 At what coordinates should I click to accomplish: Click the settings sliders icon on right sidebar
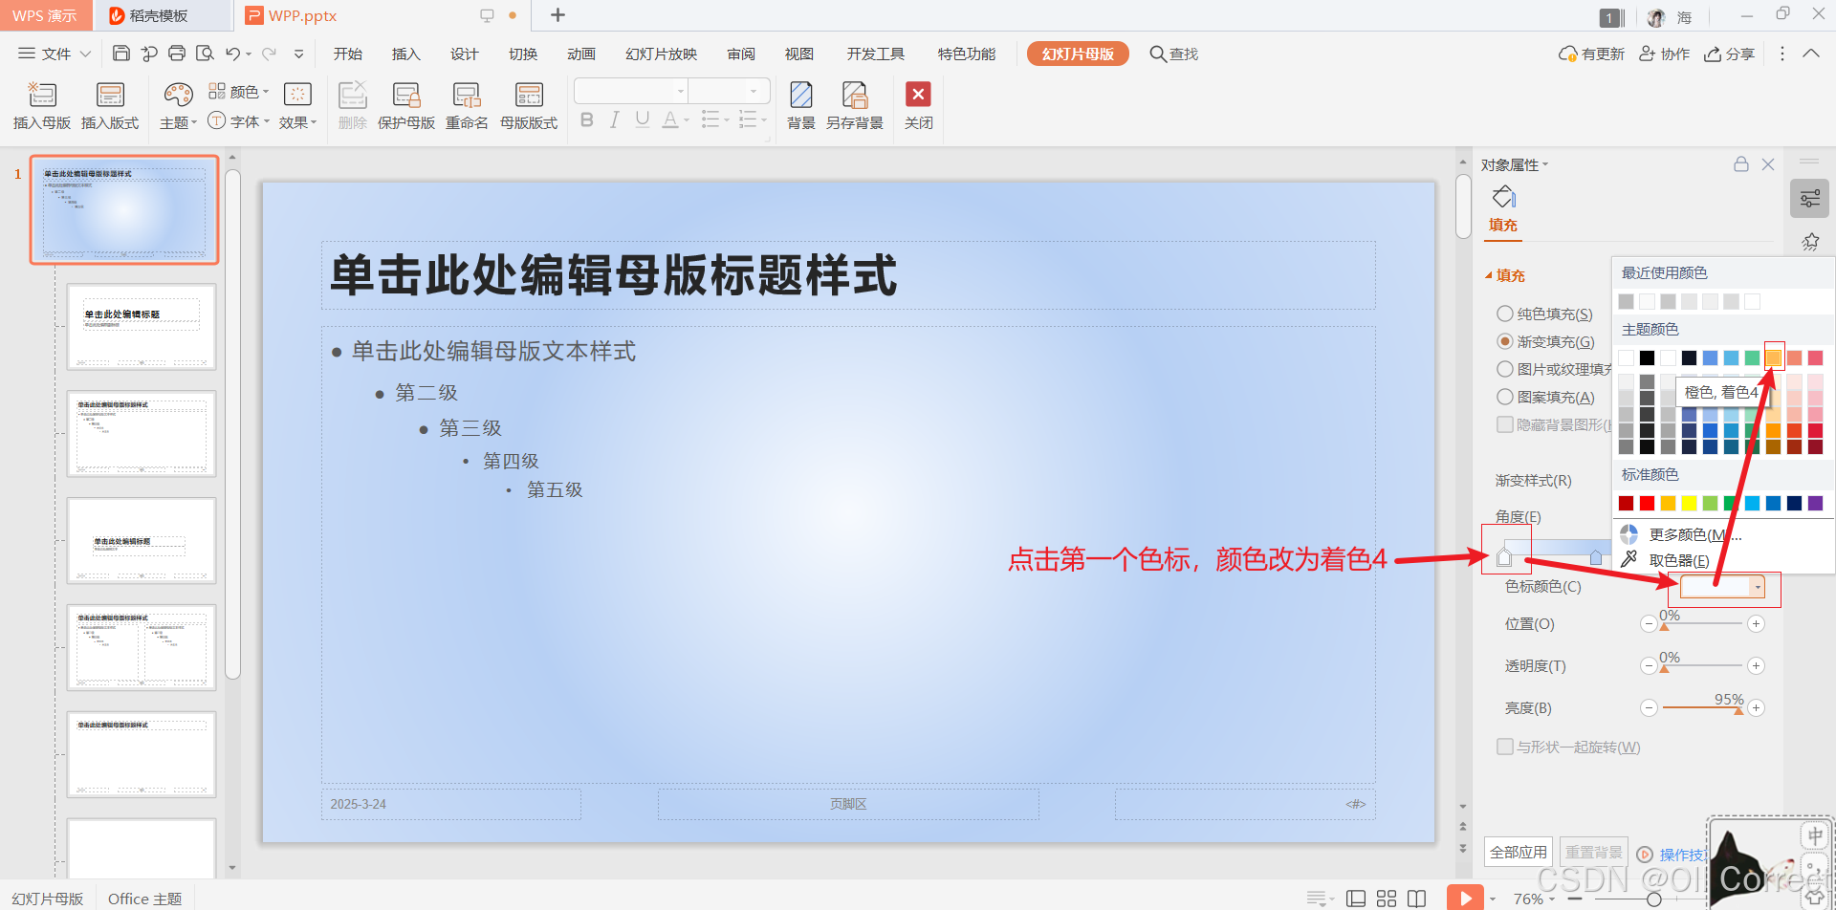pyautogui.click(x=1810, y=198)
